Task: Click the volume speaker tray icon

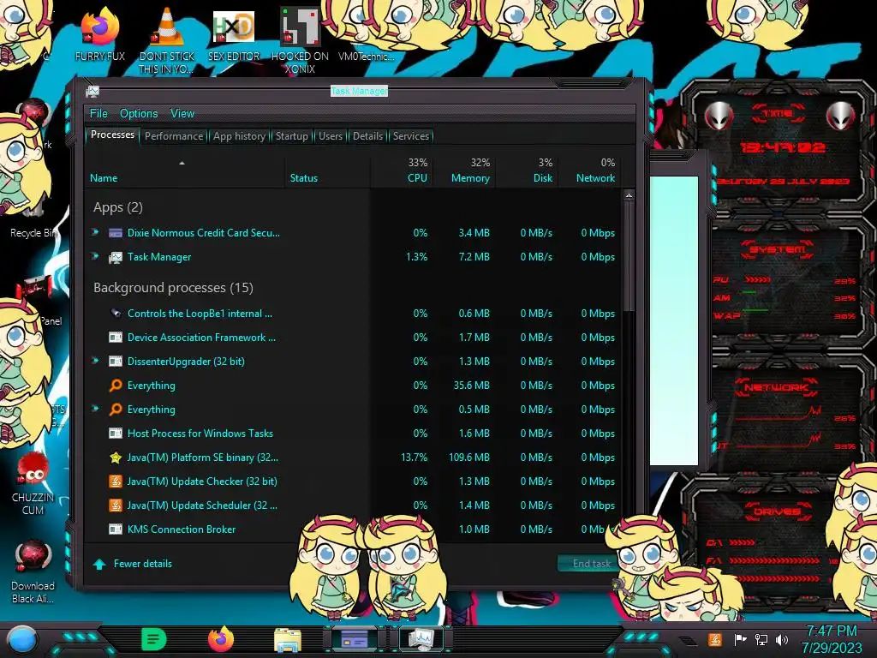Action: click(782, 639)
